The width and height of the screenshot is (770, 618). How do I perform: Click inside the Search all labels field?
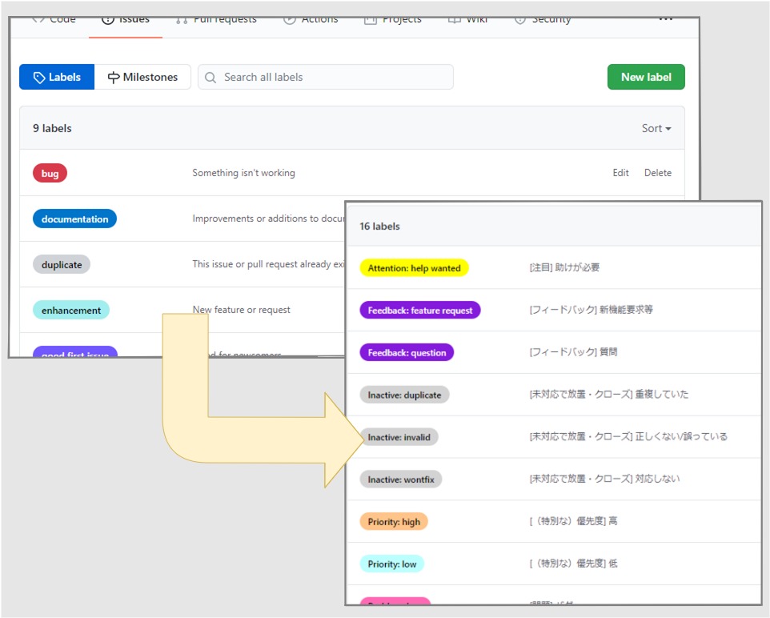point(324,77)
